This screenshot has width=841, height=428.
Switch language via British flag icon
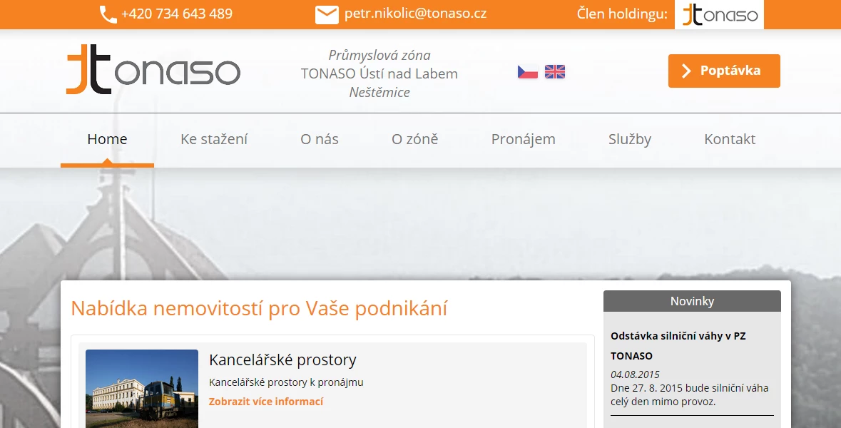(x=554, y=71)
